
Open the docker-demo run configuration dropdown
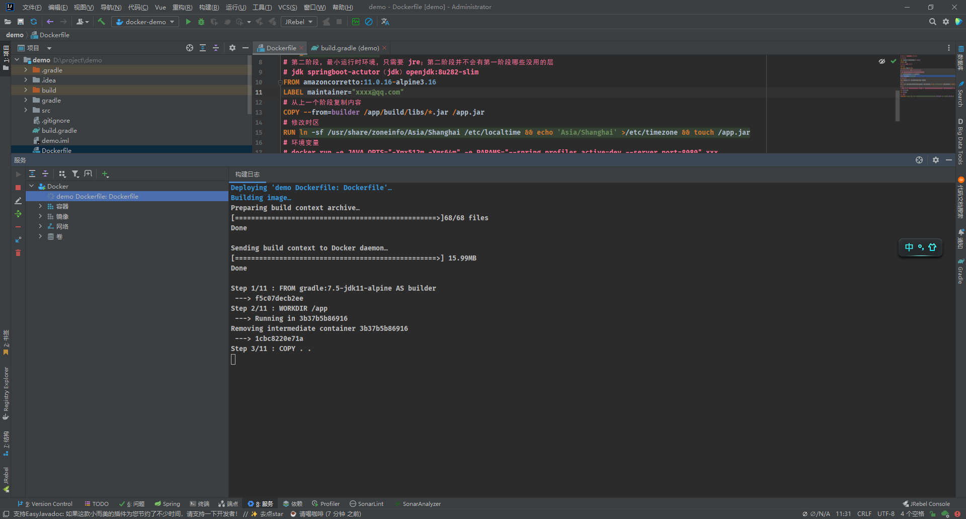[x=145, y=22]
